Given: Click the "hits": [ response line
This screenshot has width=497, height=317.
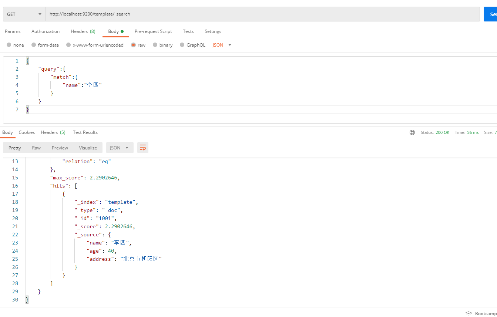Looking at the screenshot, I should coord(64,186).
